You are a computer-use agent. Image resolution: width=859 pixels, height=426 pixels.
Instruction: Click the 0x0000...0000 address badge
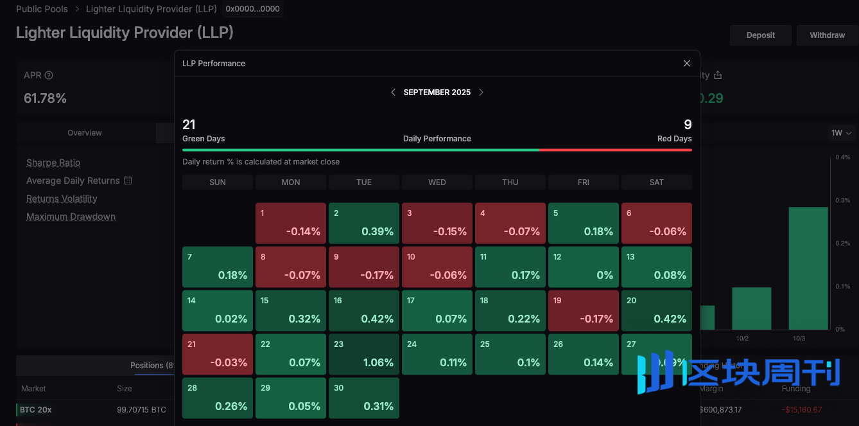click(252, 9)
